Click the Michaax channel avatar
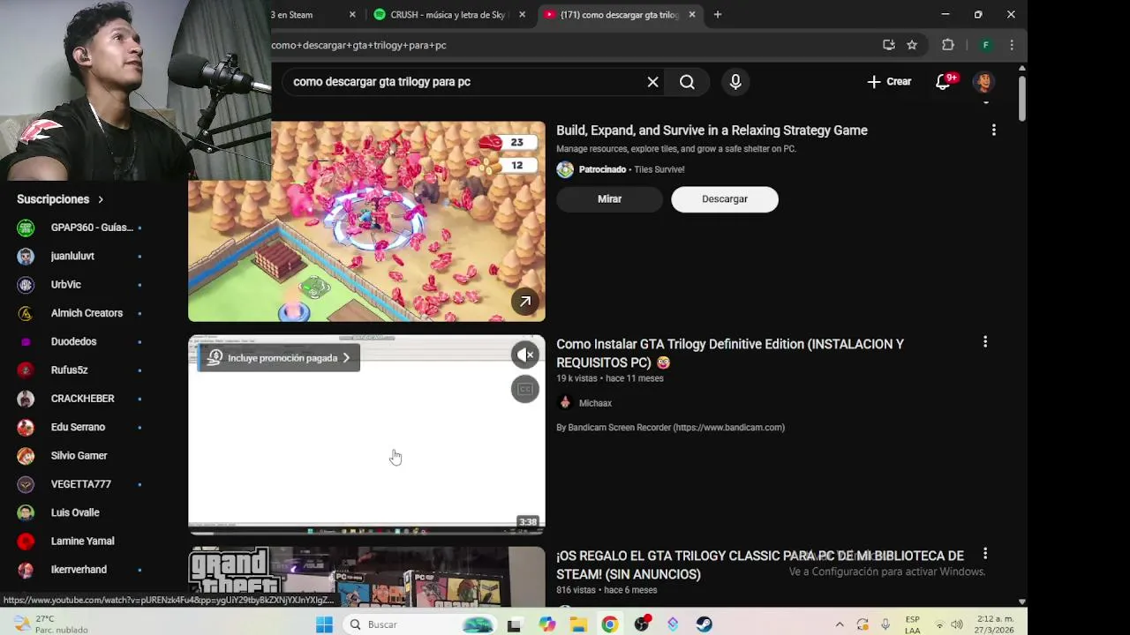1130x635 pixels. point(565,403)
